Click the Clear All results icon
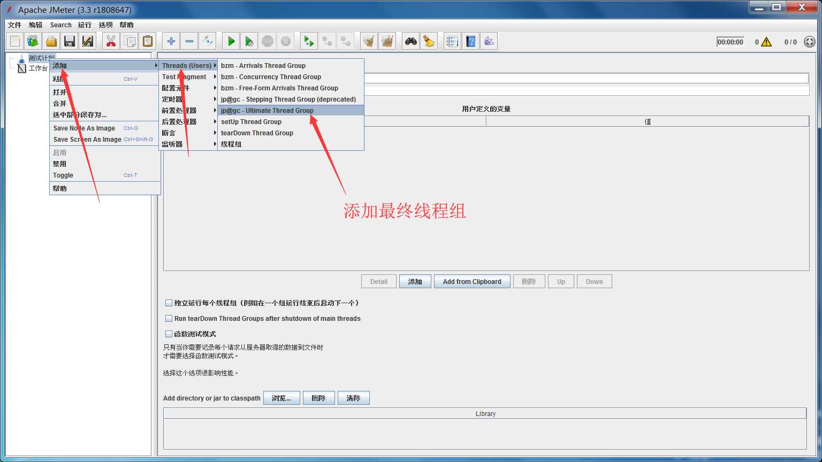The height and width of the screenshot is (462, 822). 387,41
